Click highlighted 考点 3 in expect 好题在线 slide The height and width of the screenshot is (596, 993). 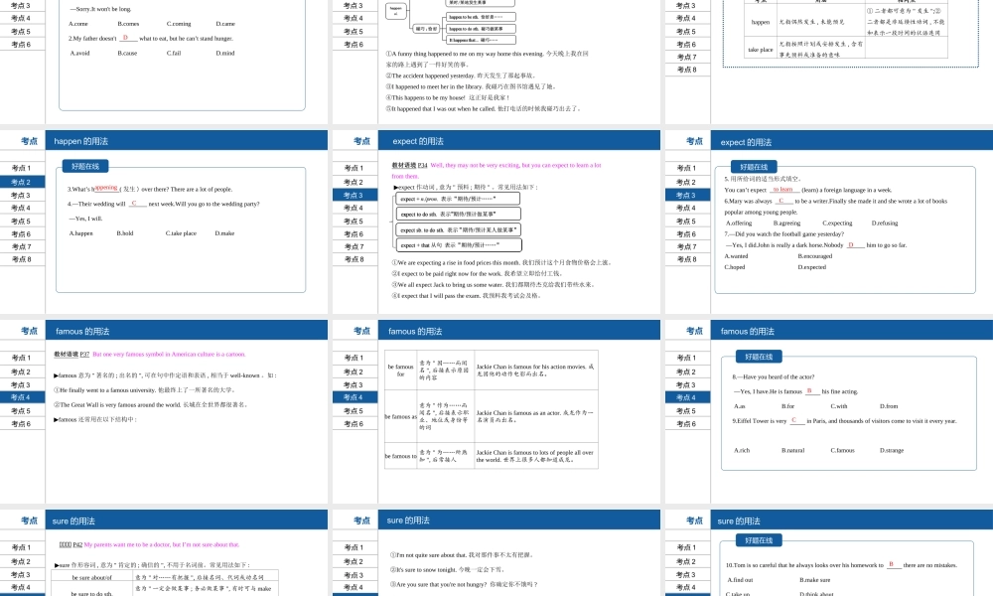tap(687, 195)
